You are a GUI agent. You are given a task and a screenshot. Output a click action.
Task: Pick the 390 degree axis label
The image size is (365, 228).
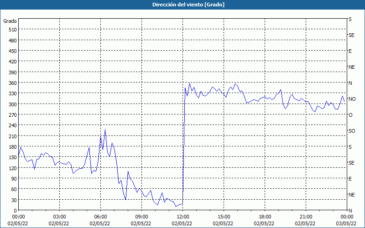tap(13, 73)
